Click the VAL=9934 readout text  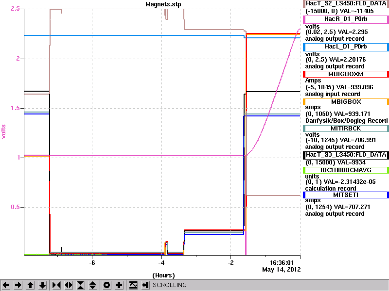click(351, 162)
